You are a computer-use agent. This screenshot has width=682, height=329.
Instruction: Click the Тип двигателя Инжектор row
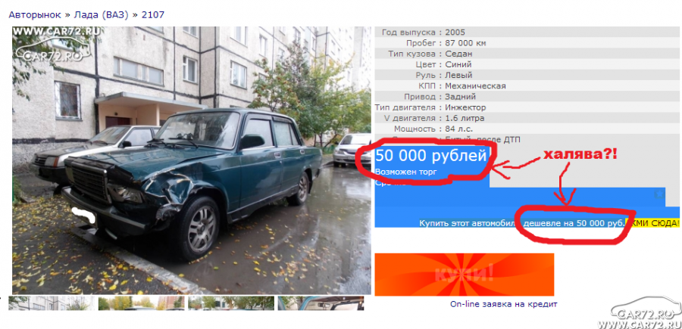(527, 107)
